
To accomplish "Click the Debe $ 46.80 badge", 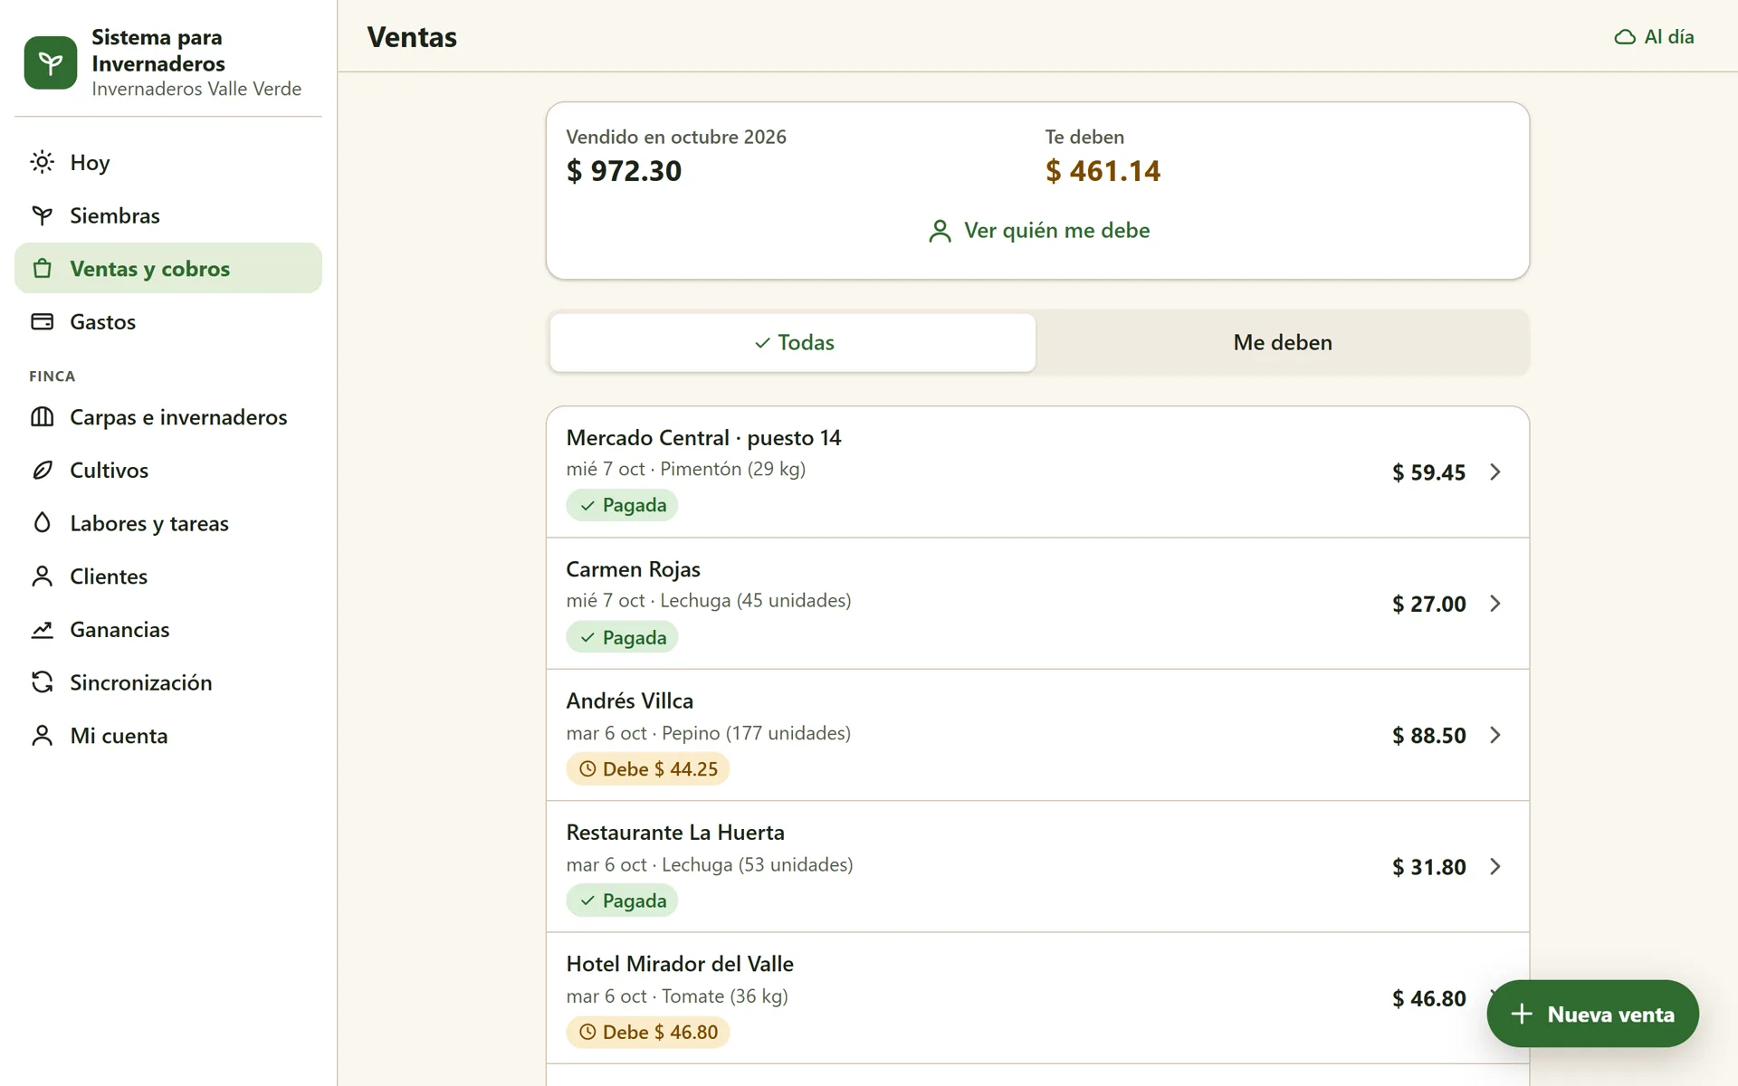I will (648, 1032).
